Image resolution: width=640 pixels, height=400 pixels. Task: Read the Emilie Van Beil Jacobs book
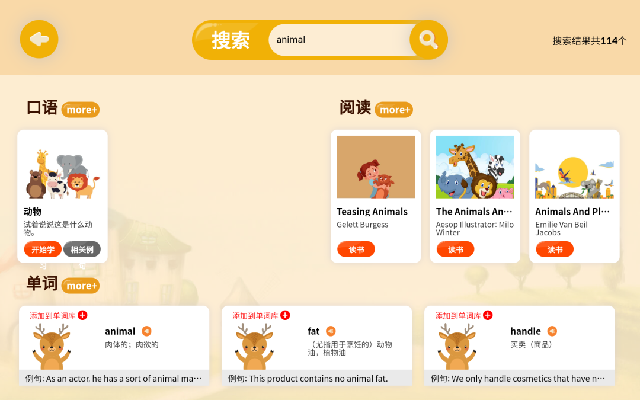pyautogui.click(x=555, y=249)
